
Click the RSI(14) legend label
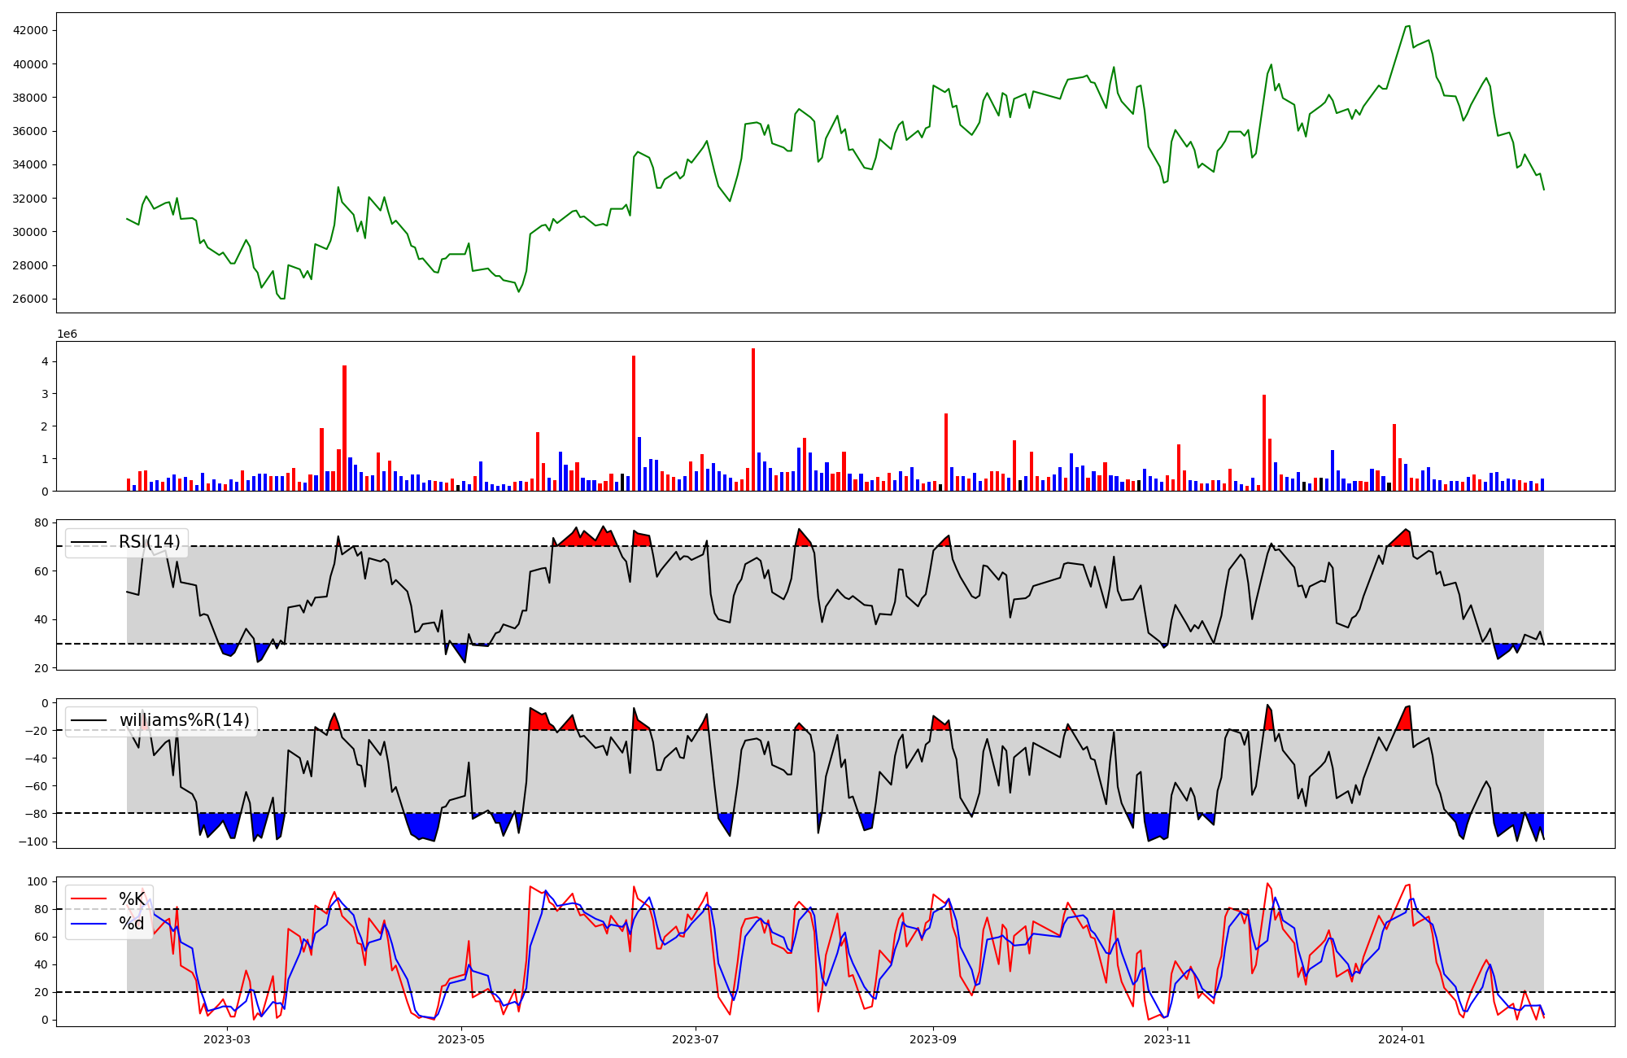149,542
